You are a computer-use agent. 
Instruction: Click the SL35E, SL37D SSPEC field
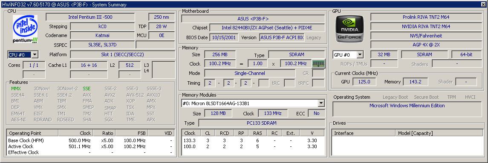point(102,45)
